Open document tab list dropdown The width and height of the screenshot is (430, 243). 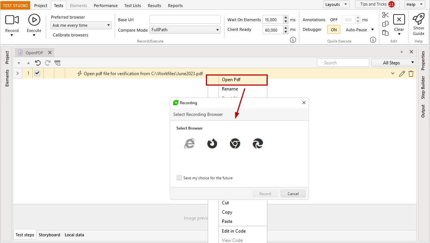tap(401, 52)
